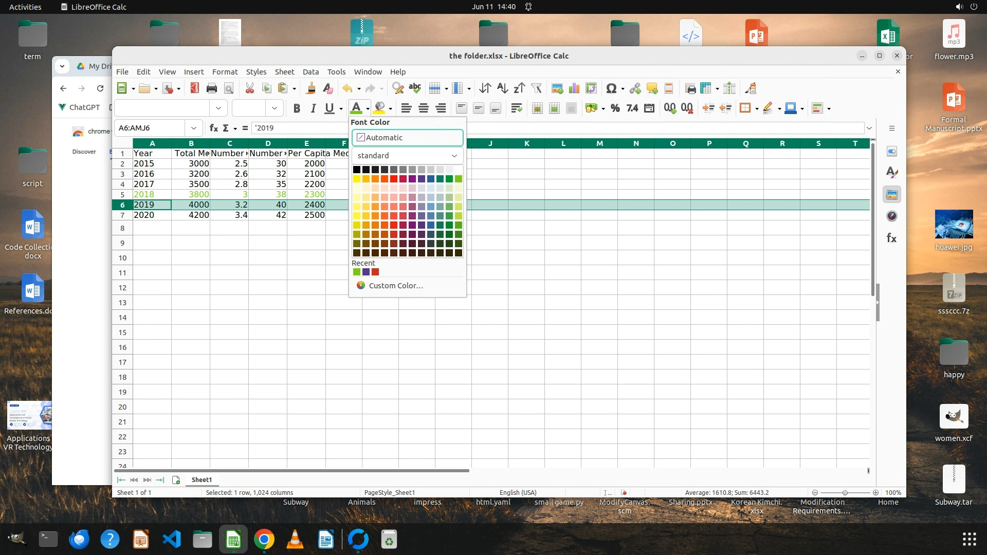
Task: Click Custom Color… option
Action: coord(395,286)
